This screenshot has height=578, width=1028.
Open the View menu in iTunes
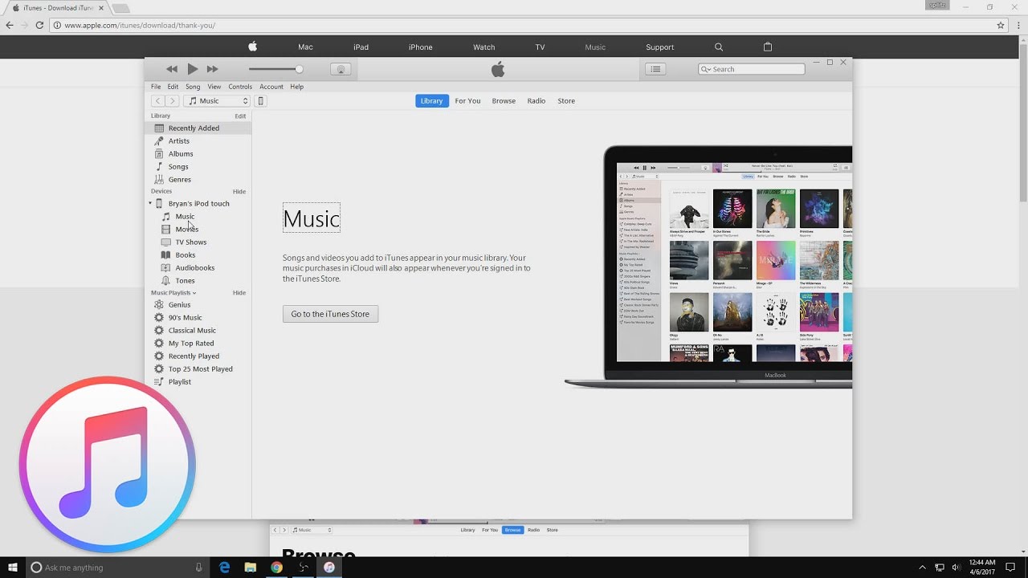click(x=214, y=87)
